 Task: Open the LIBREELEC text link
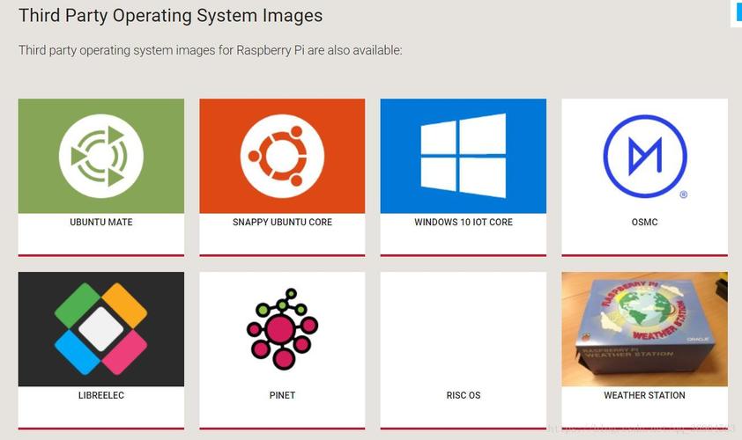click(101, 396)
